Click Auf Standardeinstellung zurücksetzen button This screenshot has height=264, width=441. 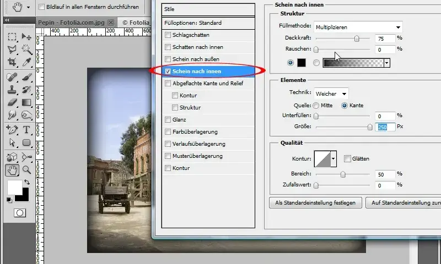point(404,203)
